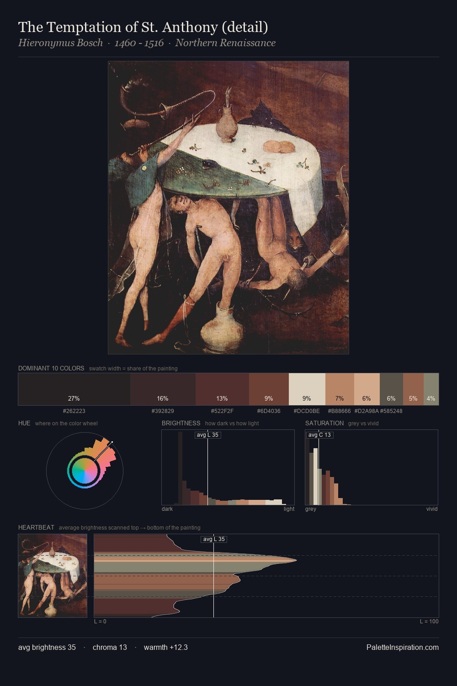Click the saturation histogram chart
This screenshot has height=686, width=457.
372,467
